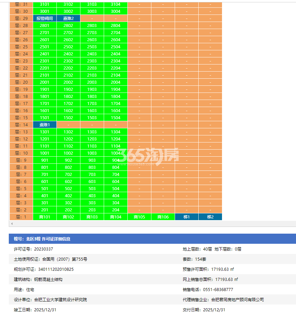Select unit 2104
Viewport: 296px width, 314px height.
coord(116,75)
